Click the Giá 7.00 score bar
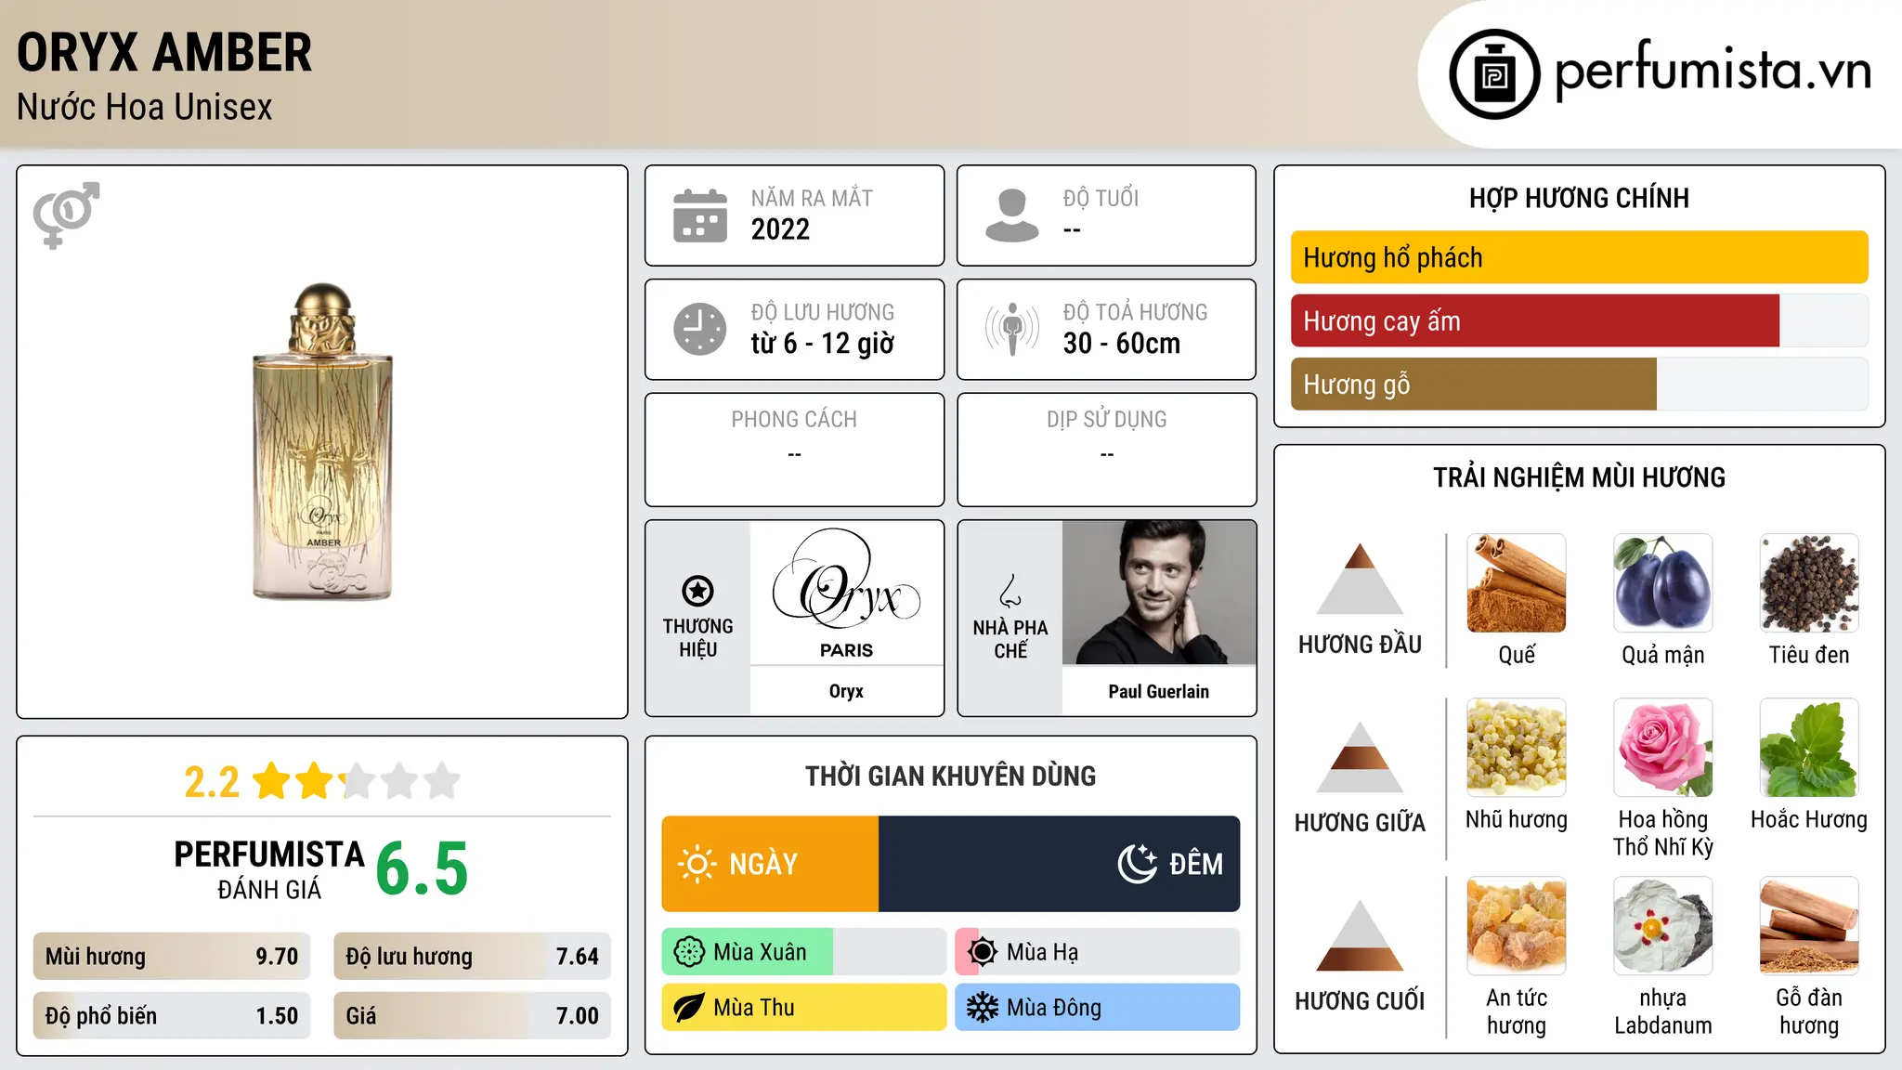This screenshot has height=1070, width=1902. pos(472,1016)
